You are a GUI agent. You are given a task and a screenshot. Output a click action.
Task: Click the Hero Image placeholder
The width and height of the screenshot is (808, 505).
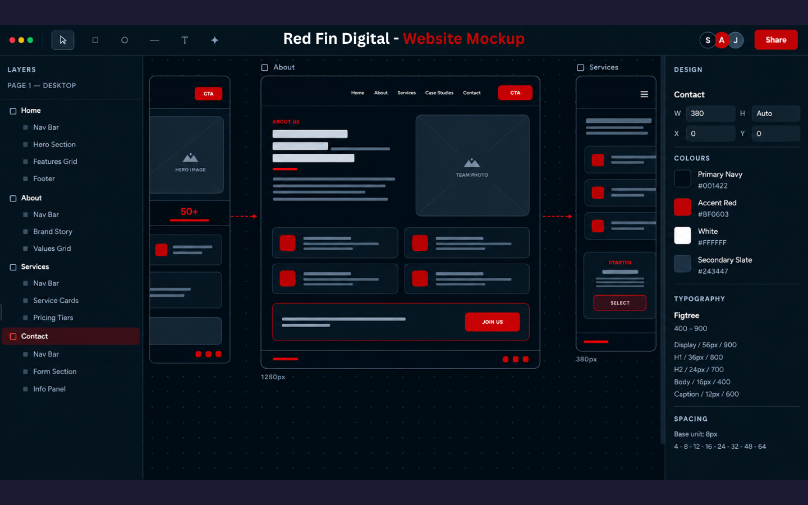pos(187,155)
